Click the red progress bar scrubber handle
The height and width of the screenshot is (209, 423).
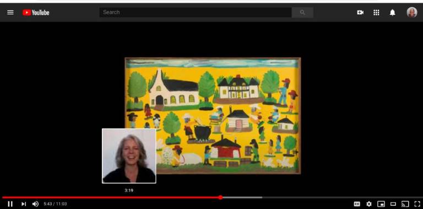220,197
